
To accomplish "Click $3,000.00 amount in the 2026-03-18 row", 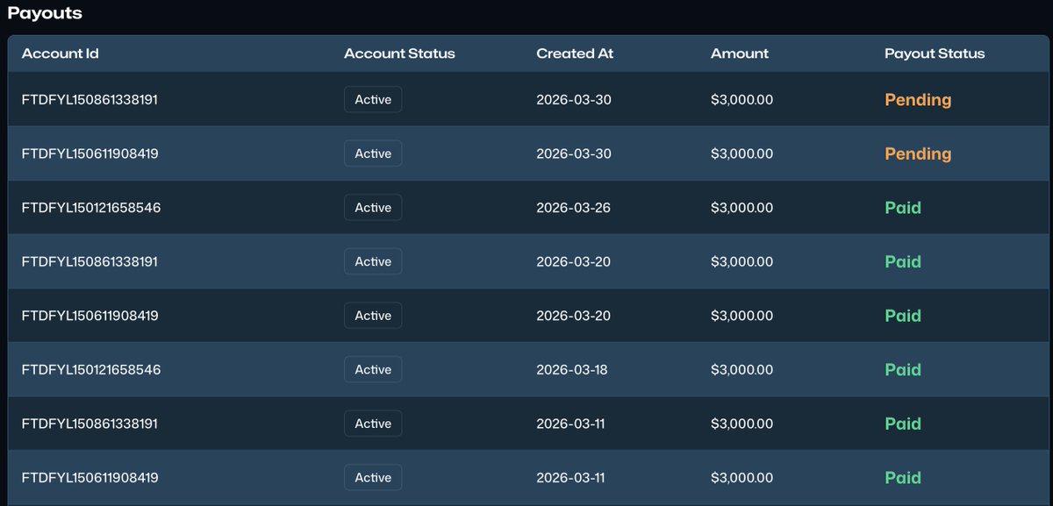I will [x=742, y=369].
